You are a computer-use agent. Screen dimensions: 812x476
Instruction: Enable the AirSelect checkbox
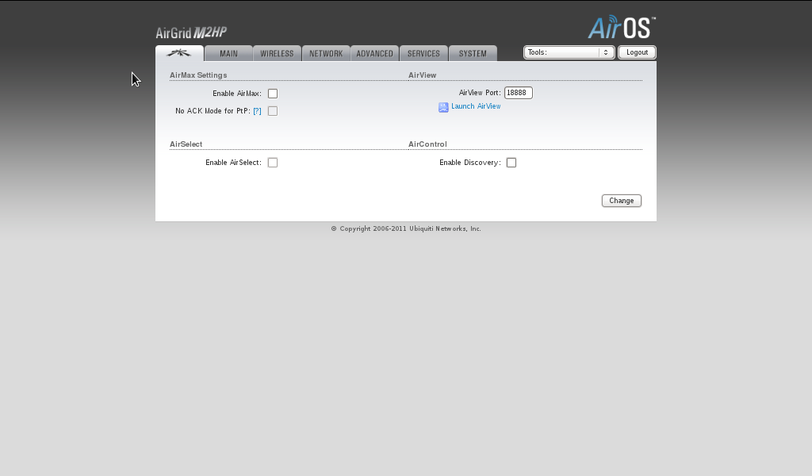tap(273, 163)
